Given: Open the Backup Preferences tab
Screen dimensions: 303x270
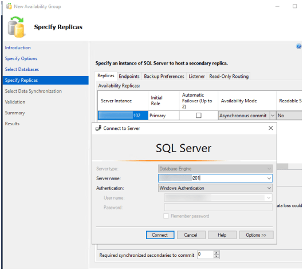Looking at the screenshot, I should 164,77.
